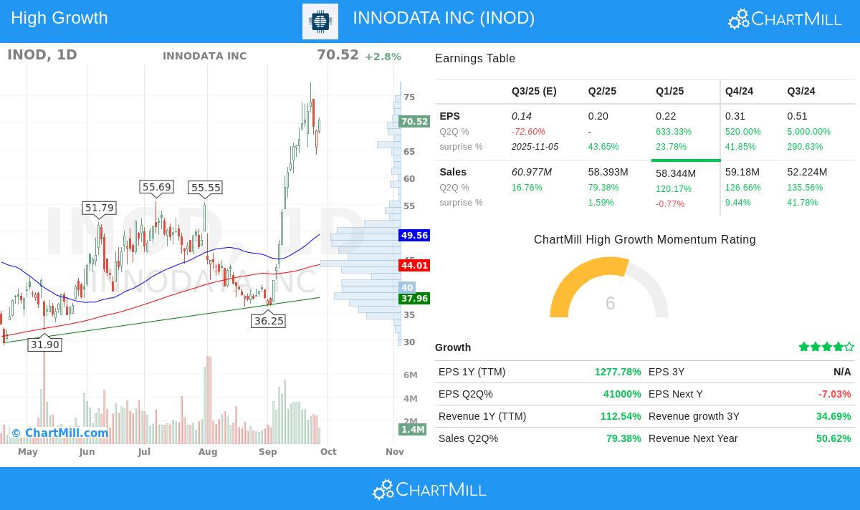Image resolution: width=860 pixels, height=510 pixels.
Task: Click the High Growth title
Action: (59, 18)
